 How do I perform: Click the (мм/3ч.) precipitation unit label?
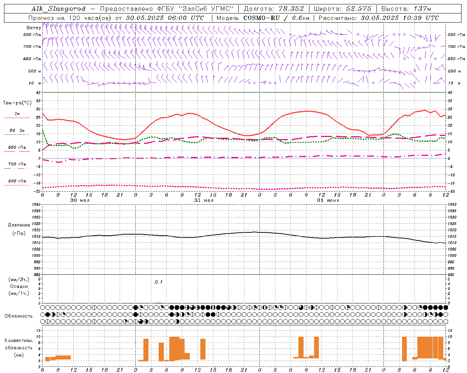(x=19, y=279)
